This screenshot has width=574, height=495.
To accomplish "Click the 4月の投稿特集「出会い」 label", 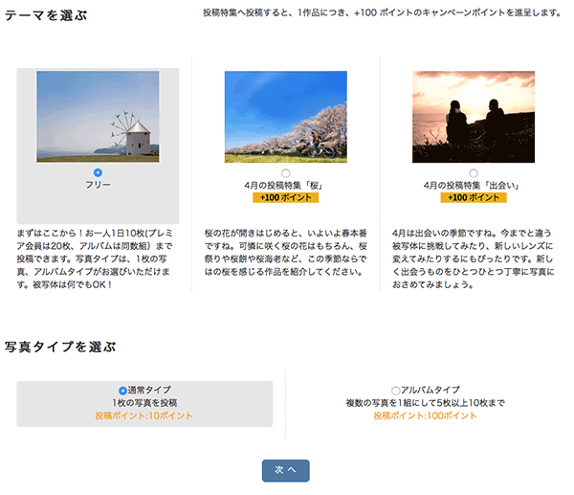I will pyautogui.click(x=472, y=186).
